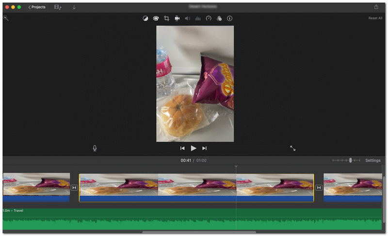
Task: Open timeline Settings
Action: [x=373, y=160]
